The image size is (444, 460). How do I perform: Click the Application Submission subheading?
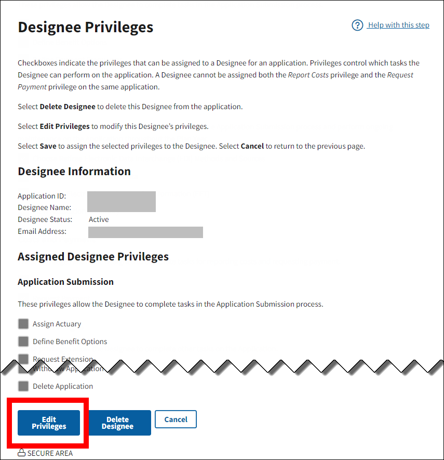(x=65, y=282)
